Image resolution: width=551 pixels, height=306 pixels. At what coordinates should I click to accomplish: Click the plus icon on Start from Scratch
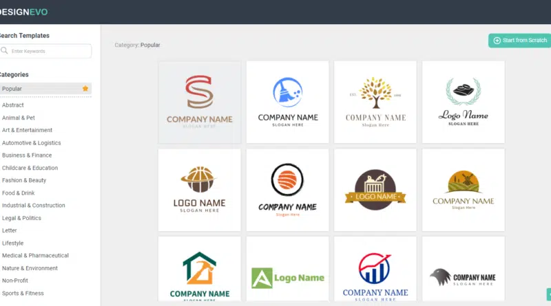[x=497, y=41]
